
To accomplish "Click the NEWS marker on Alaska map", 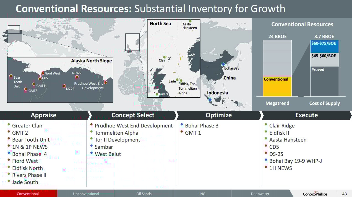I will pyautogui.click(x=77, y=77).
